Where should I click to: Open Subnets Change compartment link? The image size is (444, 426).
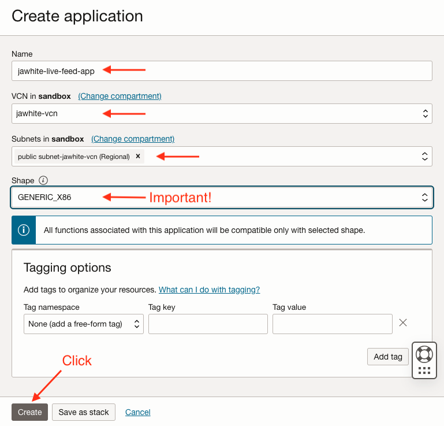133,139
